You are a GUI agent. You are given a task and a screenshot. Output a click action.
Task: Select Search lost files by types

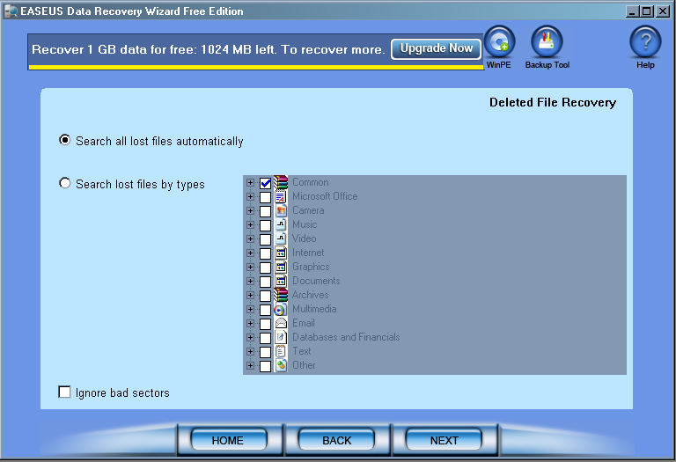click(x=64, y=183)
